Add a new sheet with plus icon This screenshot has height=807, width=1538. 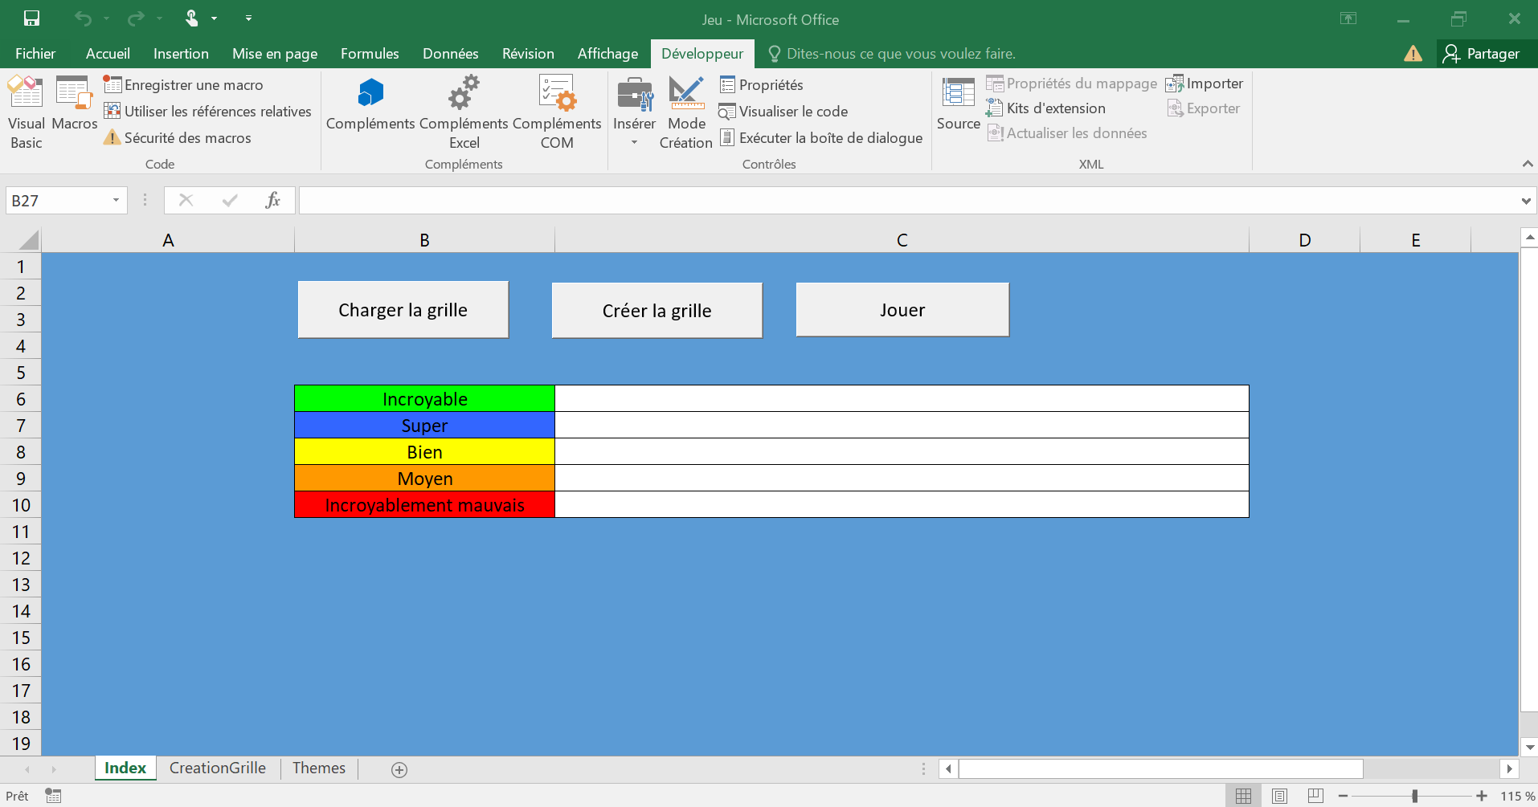399,770
